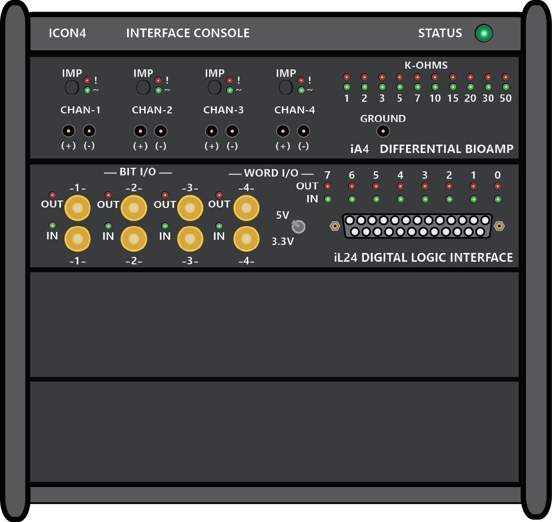Viewport: 552px width, 522px height.
Task: Click BIT I/O IN connector -2-
Action: [134, 239]
